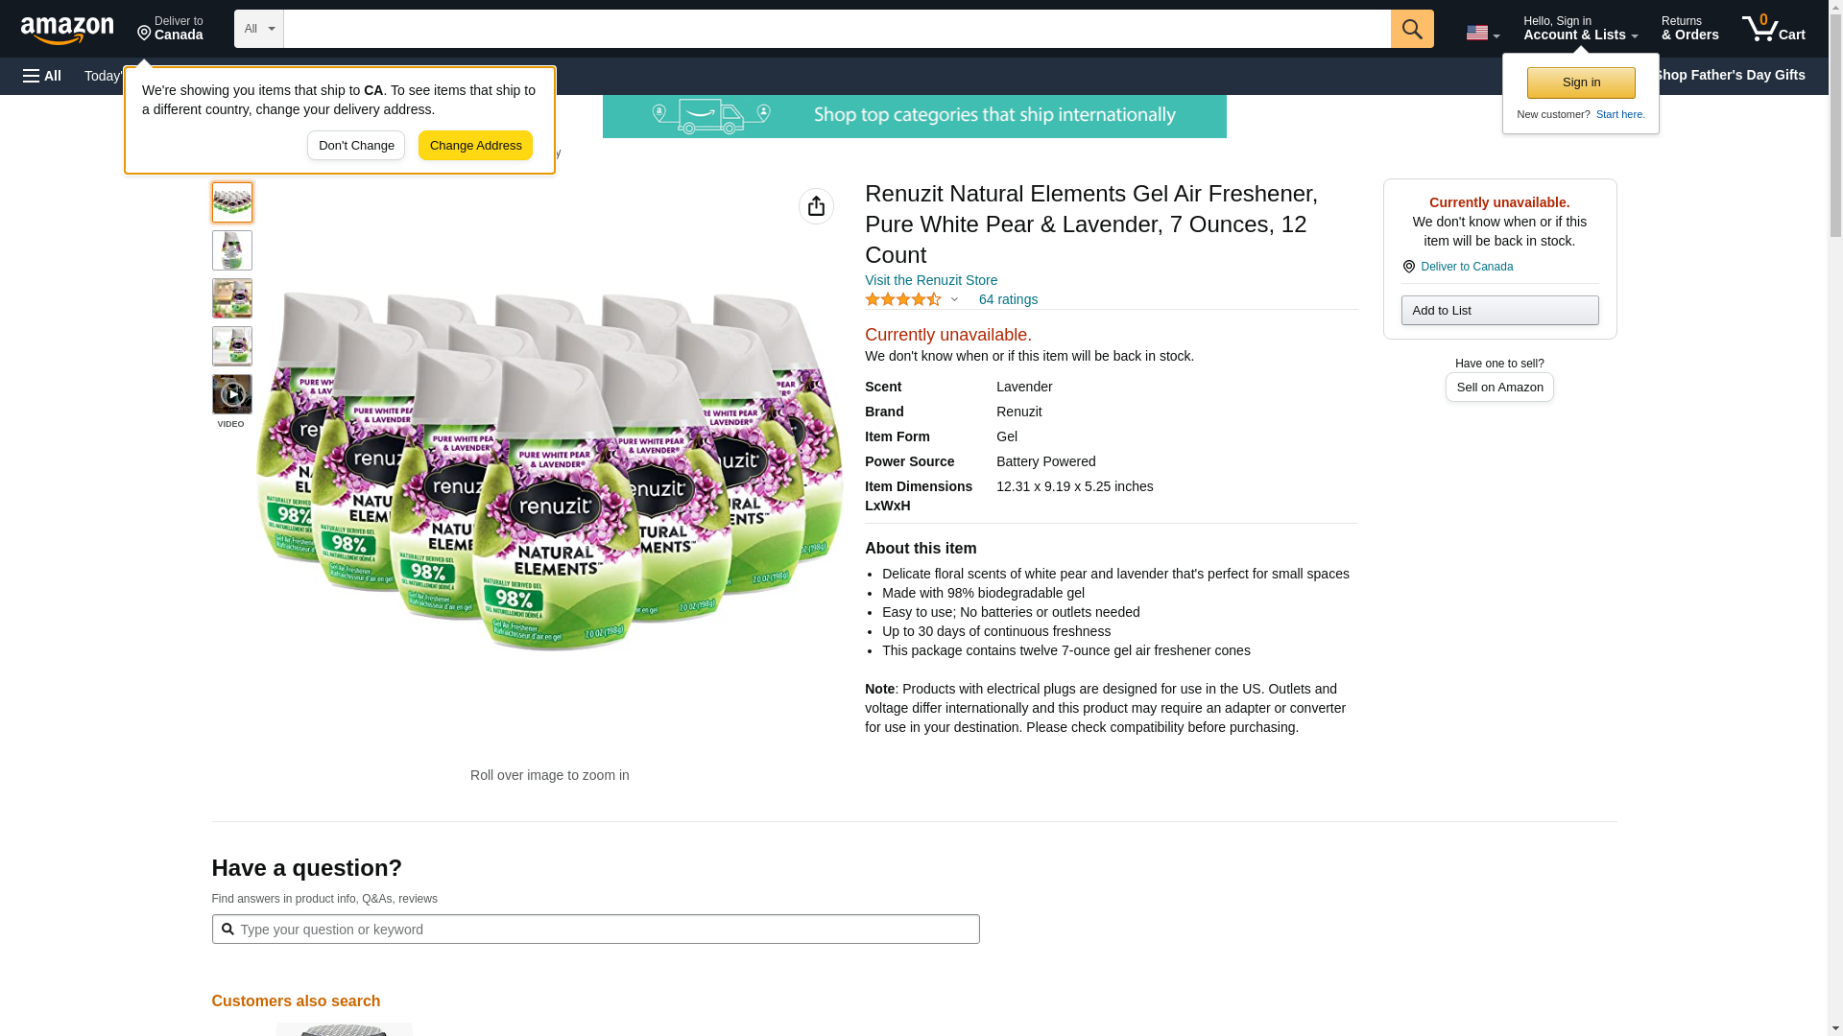1843x1036 pixels.
Task: Open the shopping cart icon
Action: (x=1773, y=29)
